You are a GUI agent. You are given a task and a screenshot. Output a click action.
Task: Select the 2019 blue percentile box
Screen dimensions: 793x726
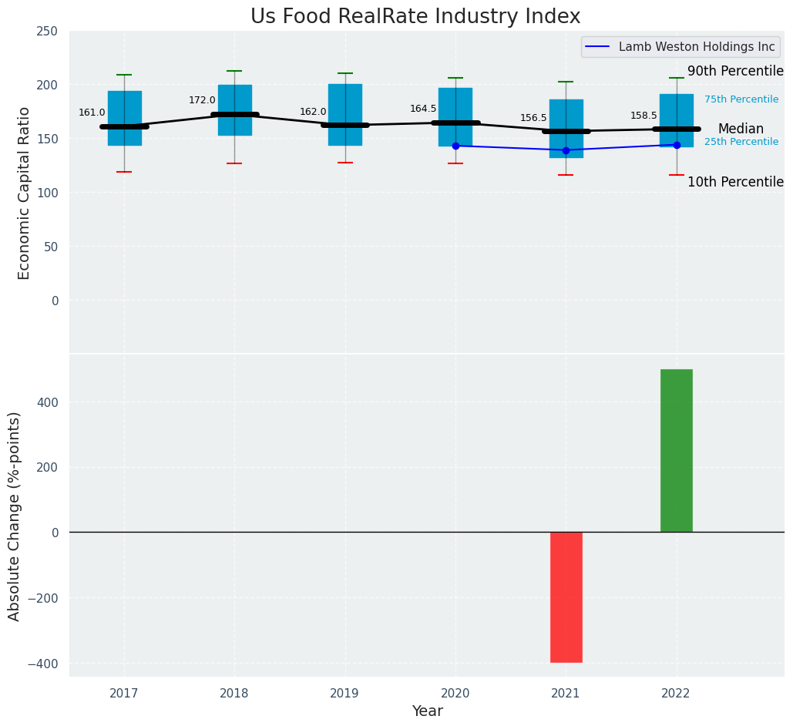point(345,115)
